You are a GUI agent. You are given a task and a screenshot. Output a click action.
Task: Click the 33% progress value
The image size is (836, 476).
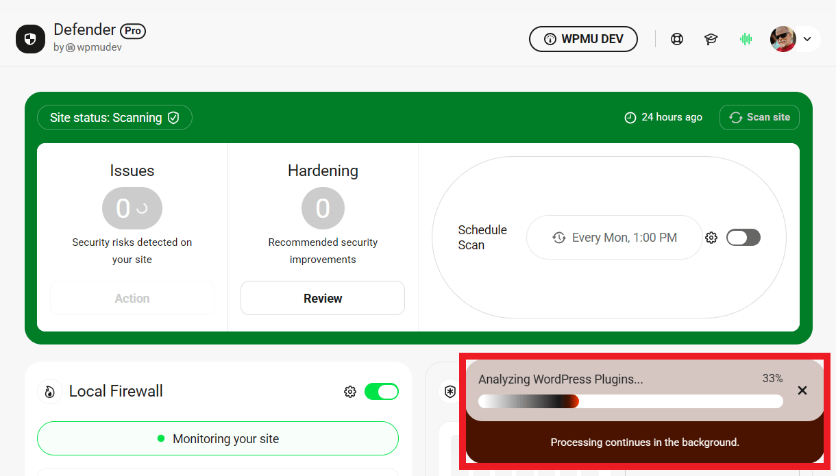coord(772,378)
